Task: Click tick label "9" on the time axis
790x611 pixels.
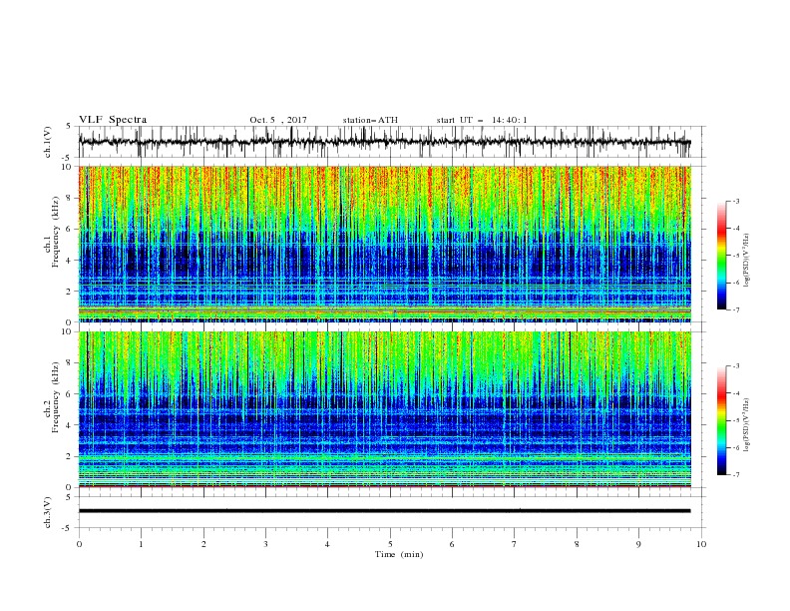Action: pyautogui.click(x=638, y=544)
